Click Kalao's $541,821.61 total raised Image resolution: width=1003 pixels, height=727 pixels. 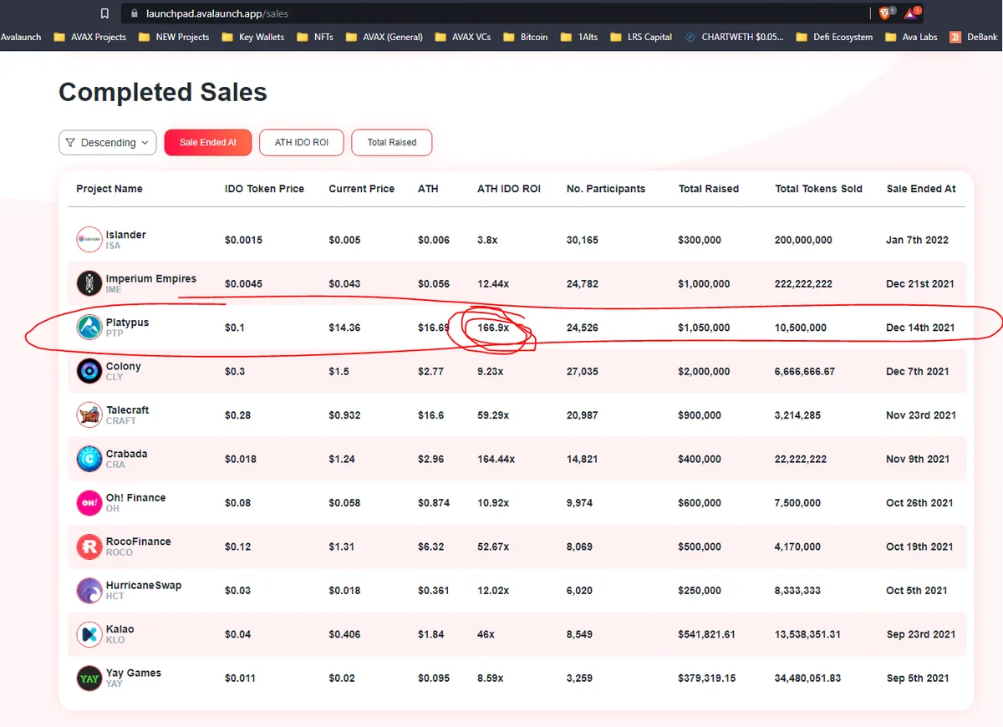point(707,634)
